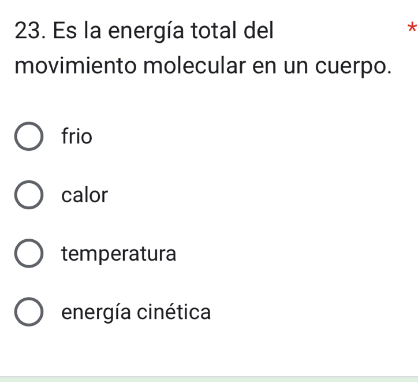The height and width of the screenshot is (382, 418).
Task: Select the 'temperatura' radio button
Action: click(x=28, y=254)
